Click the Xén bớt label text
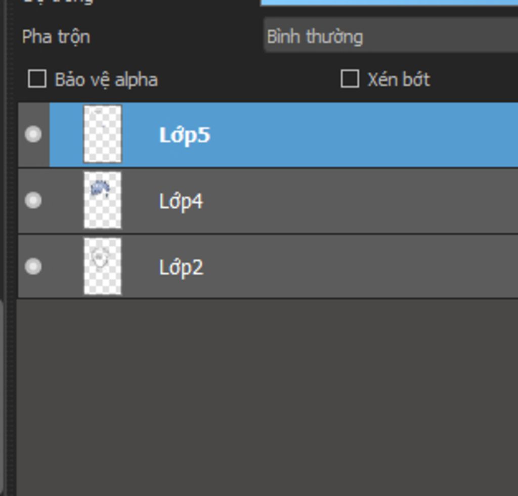 pyautogui.click(x=399, y=79)
